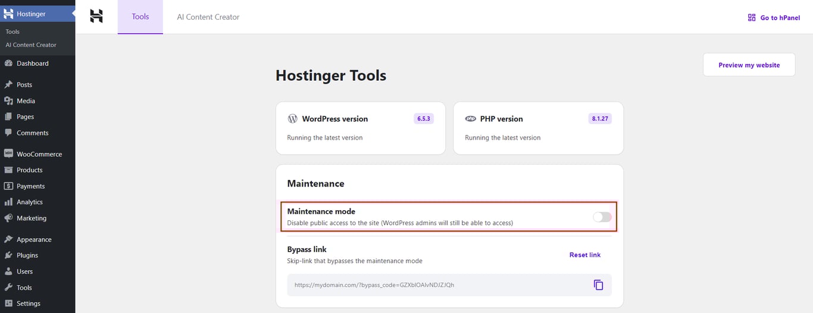Click the Media library icon
813x313 pixels.
point(8,100)
